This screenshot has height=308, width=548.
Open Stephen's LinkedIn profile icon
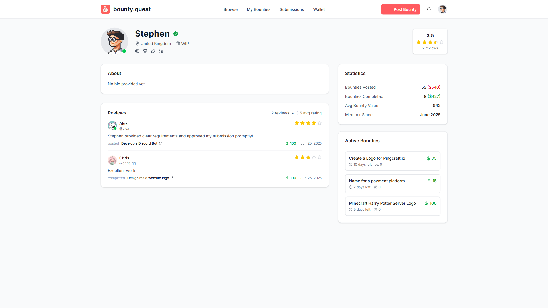[x=161, y=51]
